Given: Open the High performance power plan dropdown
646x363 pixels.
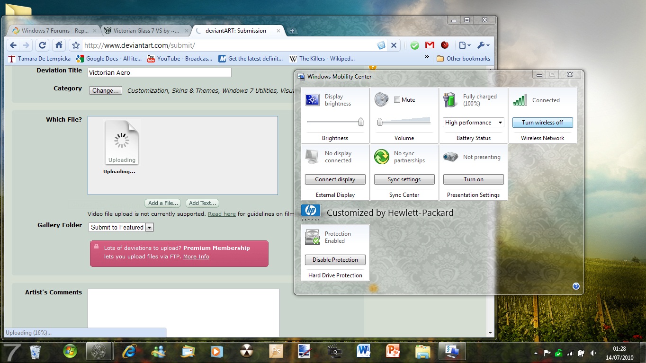Looking at the screenshot, I should tap(474, 123).
